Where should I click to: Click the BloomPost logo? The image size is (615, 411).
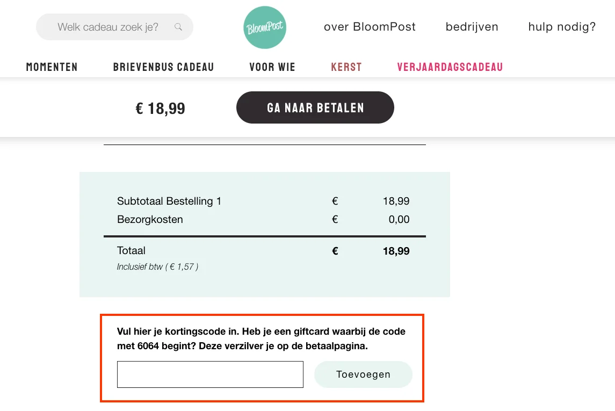coord(264,27)
